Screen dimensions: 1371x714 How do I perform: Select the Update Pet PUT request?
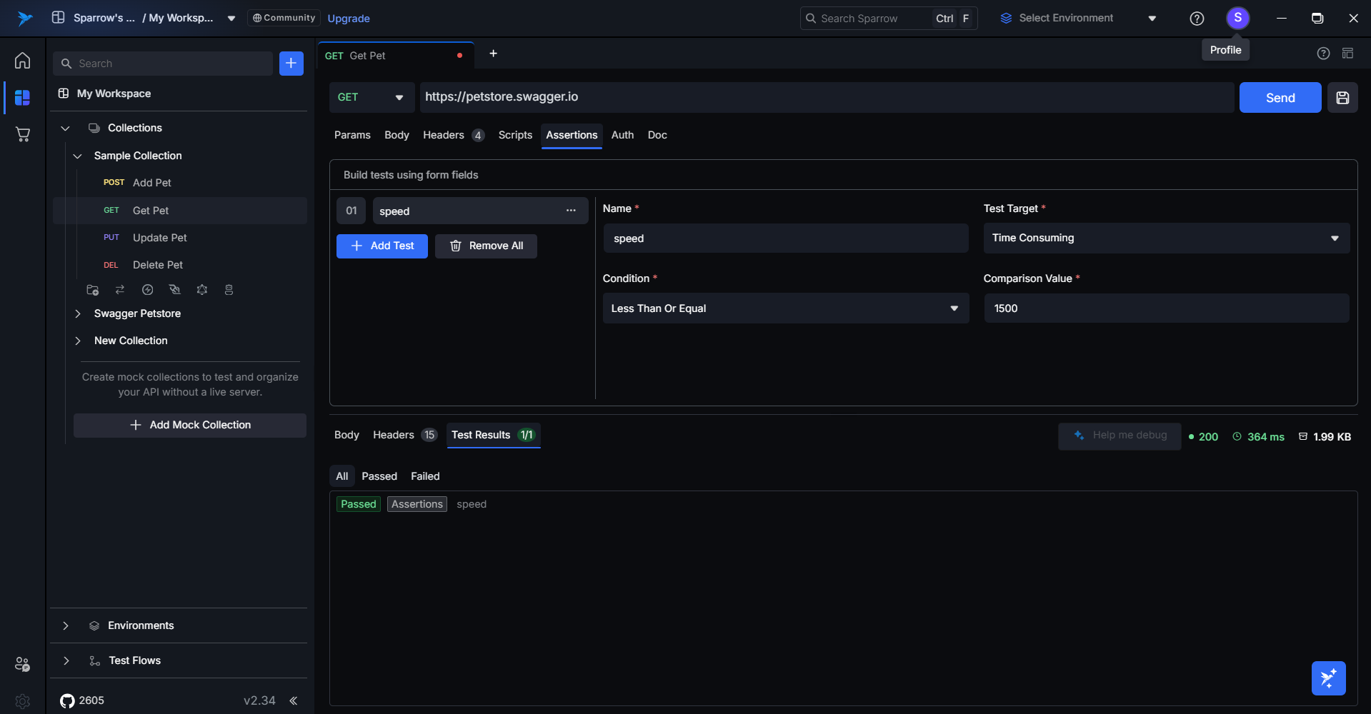pyautogui.click(x=159, y=238)
